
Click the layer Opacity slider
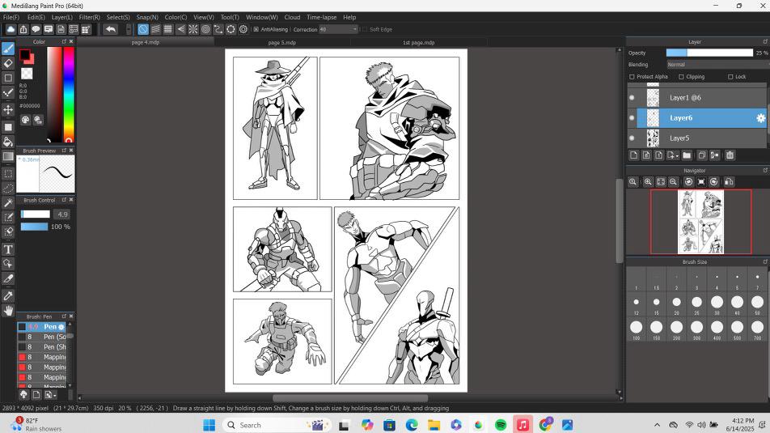pos(709,53)
